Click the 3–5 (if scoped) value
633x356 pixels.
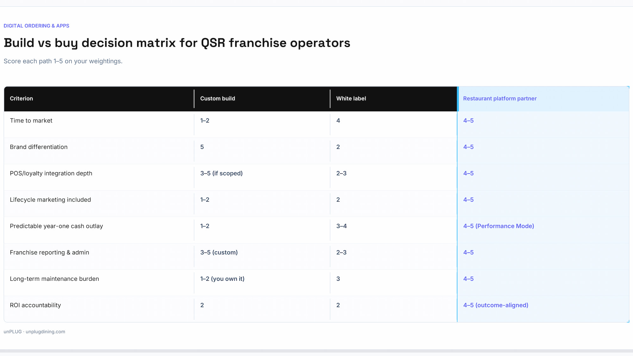coord(222,173)
